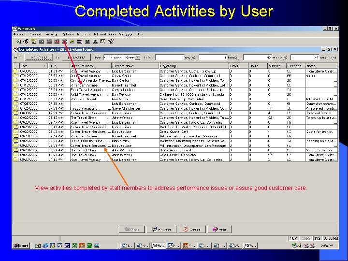This screenshot has width=348, height=261.
Task: Sort by the Account Name column header
Action: pyautogui.click(x=90, y=66)
